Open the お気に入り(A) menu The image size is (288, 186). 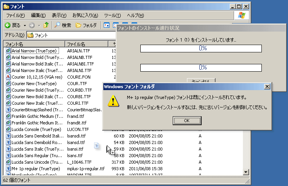tap(85, 15)
